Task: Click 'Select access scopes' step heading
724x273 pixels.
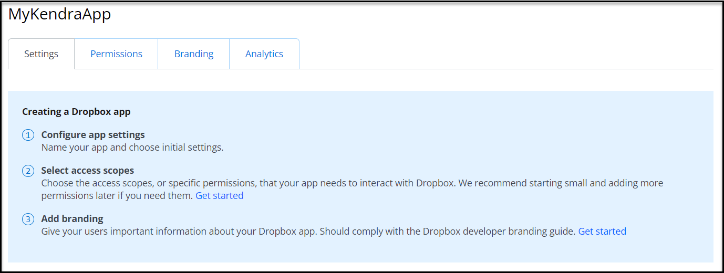Action: coord(88,171)
